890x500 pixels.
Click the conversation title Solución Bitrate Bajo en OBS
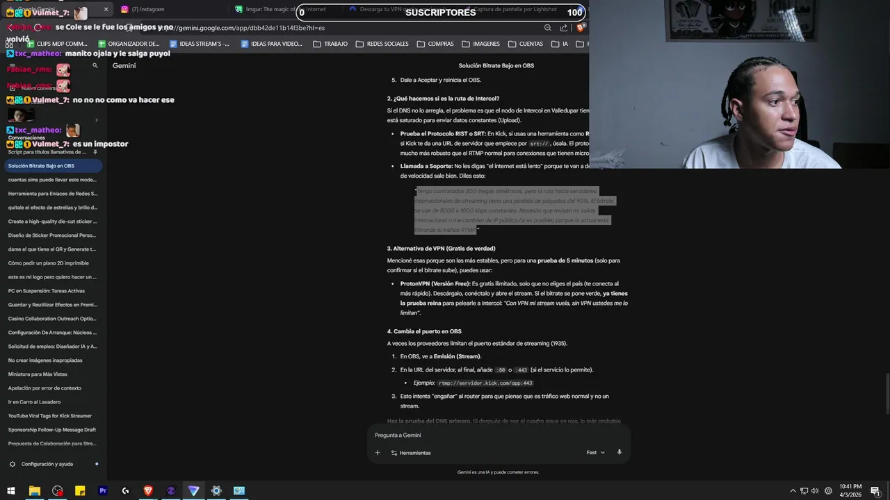pyautogui.click(x=496, y=65)
